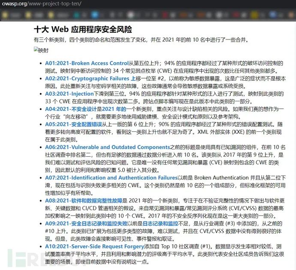
Task: Open the A09:2021-安全日志记录和监控失败 link
Action: click(86, 223)
